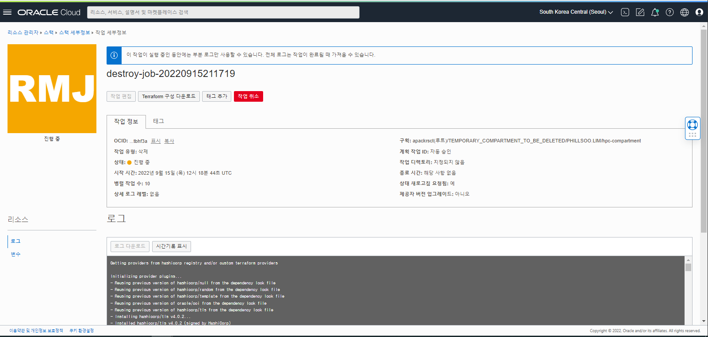This screenshot has height=337, width=708.
Task: Select 변수 in the resources list
Action: 16,254
